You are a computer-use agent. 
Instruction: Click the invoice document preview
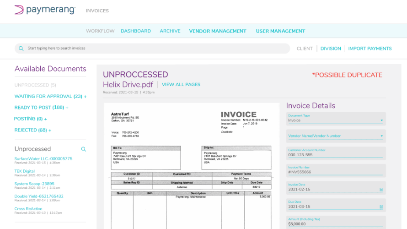192,166
